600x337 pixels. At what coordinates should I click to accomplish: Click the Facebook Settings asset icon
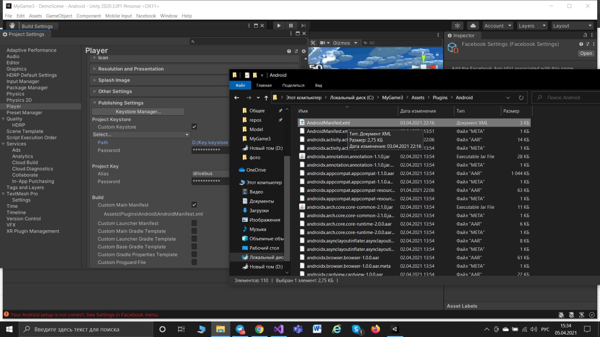(453, 48)
